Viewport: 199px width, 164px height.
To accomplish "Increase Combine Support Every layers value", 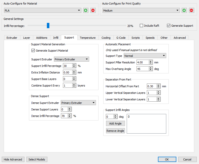I will [x=74, y=85].
